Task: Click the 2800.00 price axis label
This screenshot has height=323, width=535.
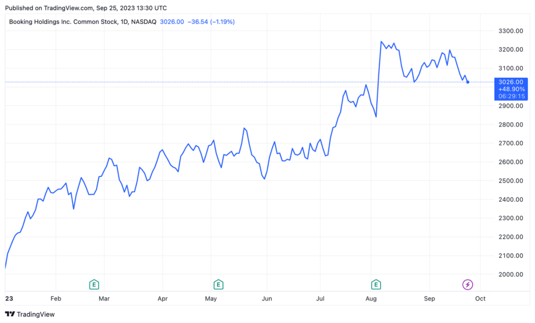Action: click(511, 124)
